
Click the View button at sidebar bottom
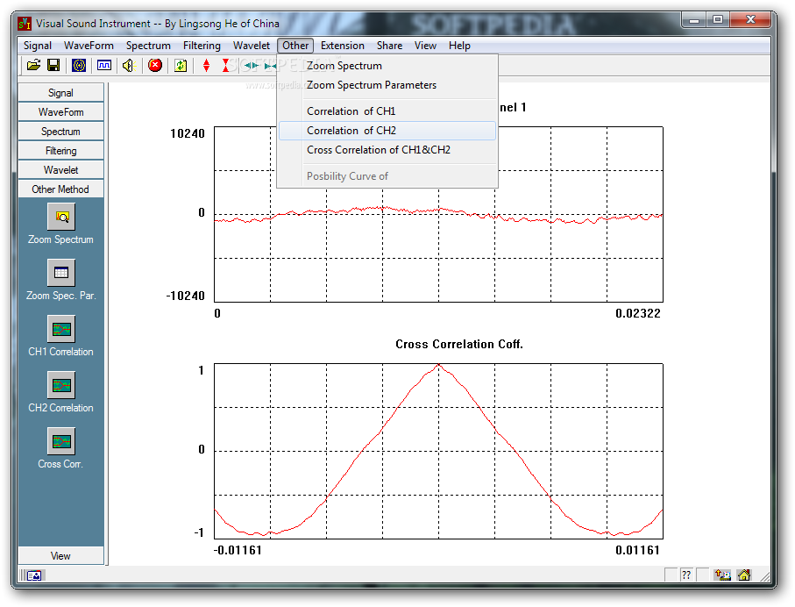60,556
